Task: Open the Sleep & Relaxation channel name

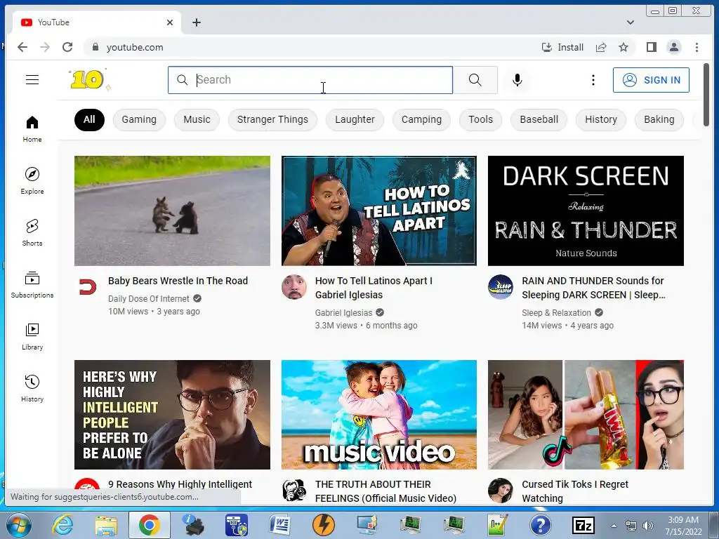Action: [556, 313]
